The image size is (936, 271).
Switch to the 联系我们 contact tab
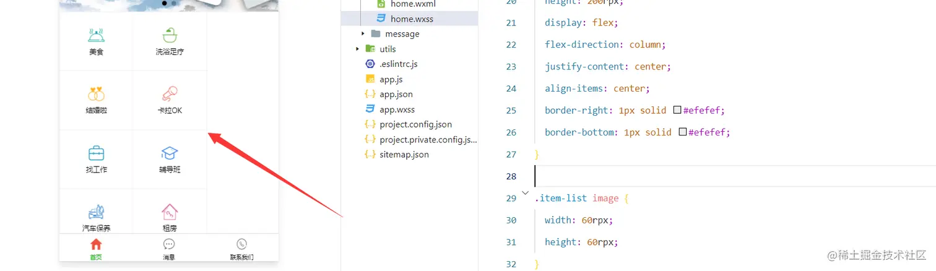242,249
